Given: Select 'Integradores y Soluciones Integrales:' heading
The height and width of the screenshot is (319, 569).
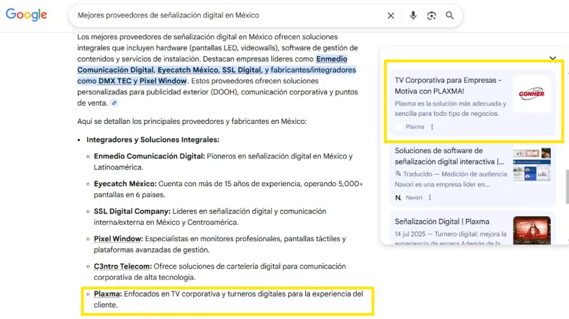Looking at the screenshot, I should [x=153, y=140].
